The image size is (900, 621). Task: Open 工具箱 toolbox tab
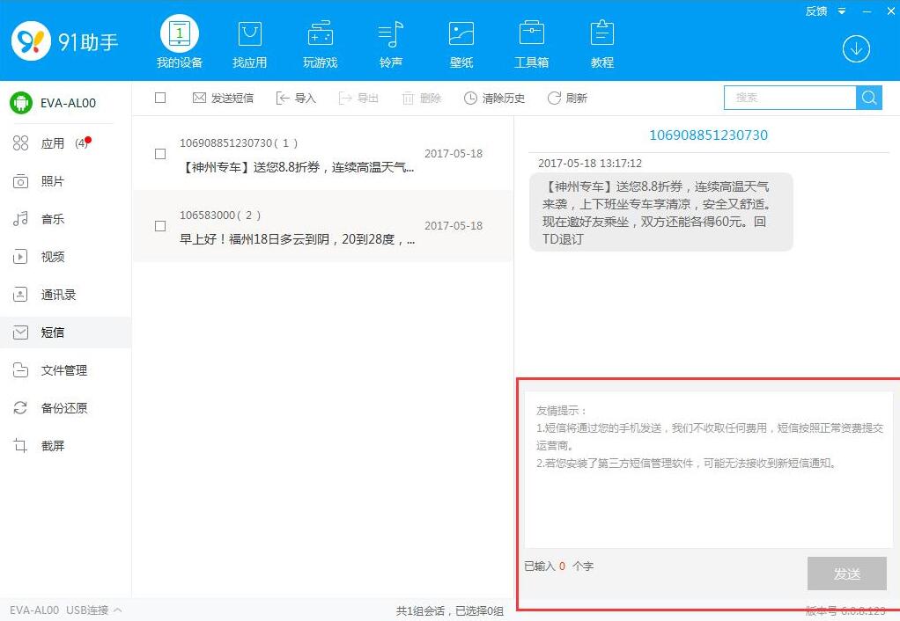pyautogui.click(x=532, y=45)
